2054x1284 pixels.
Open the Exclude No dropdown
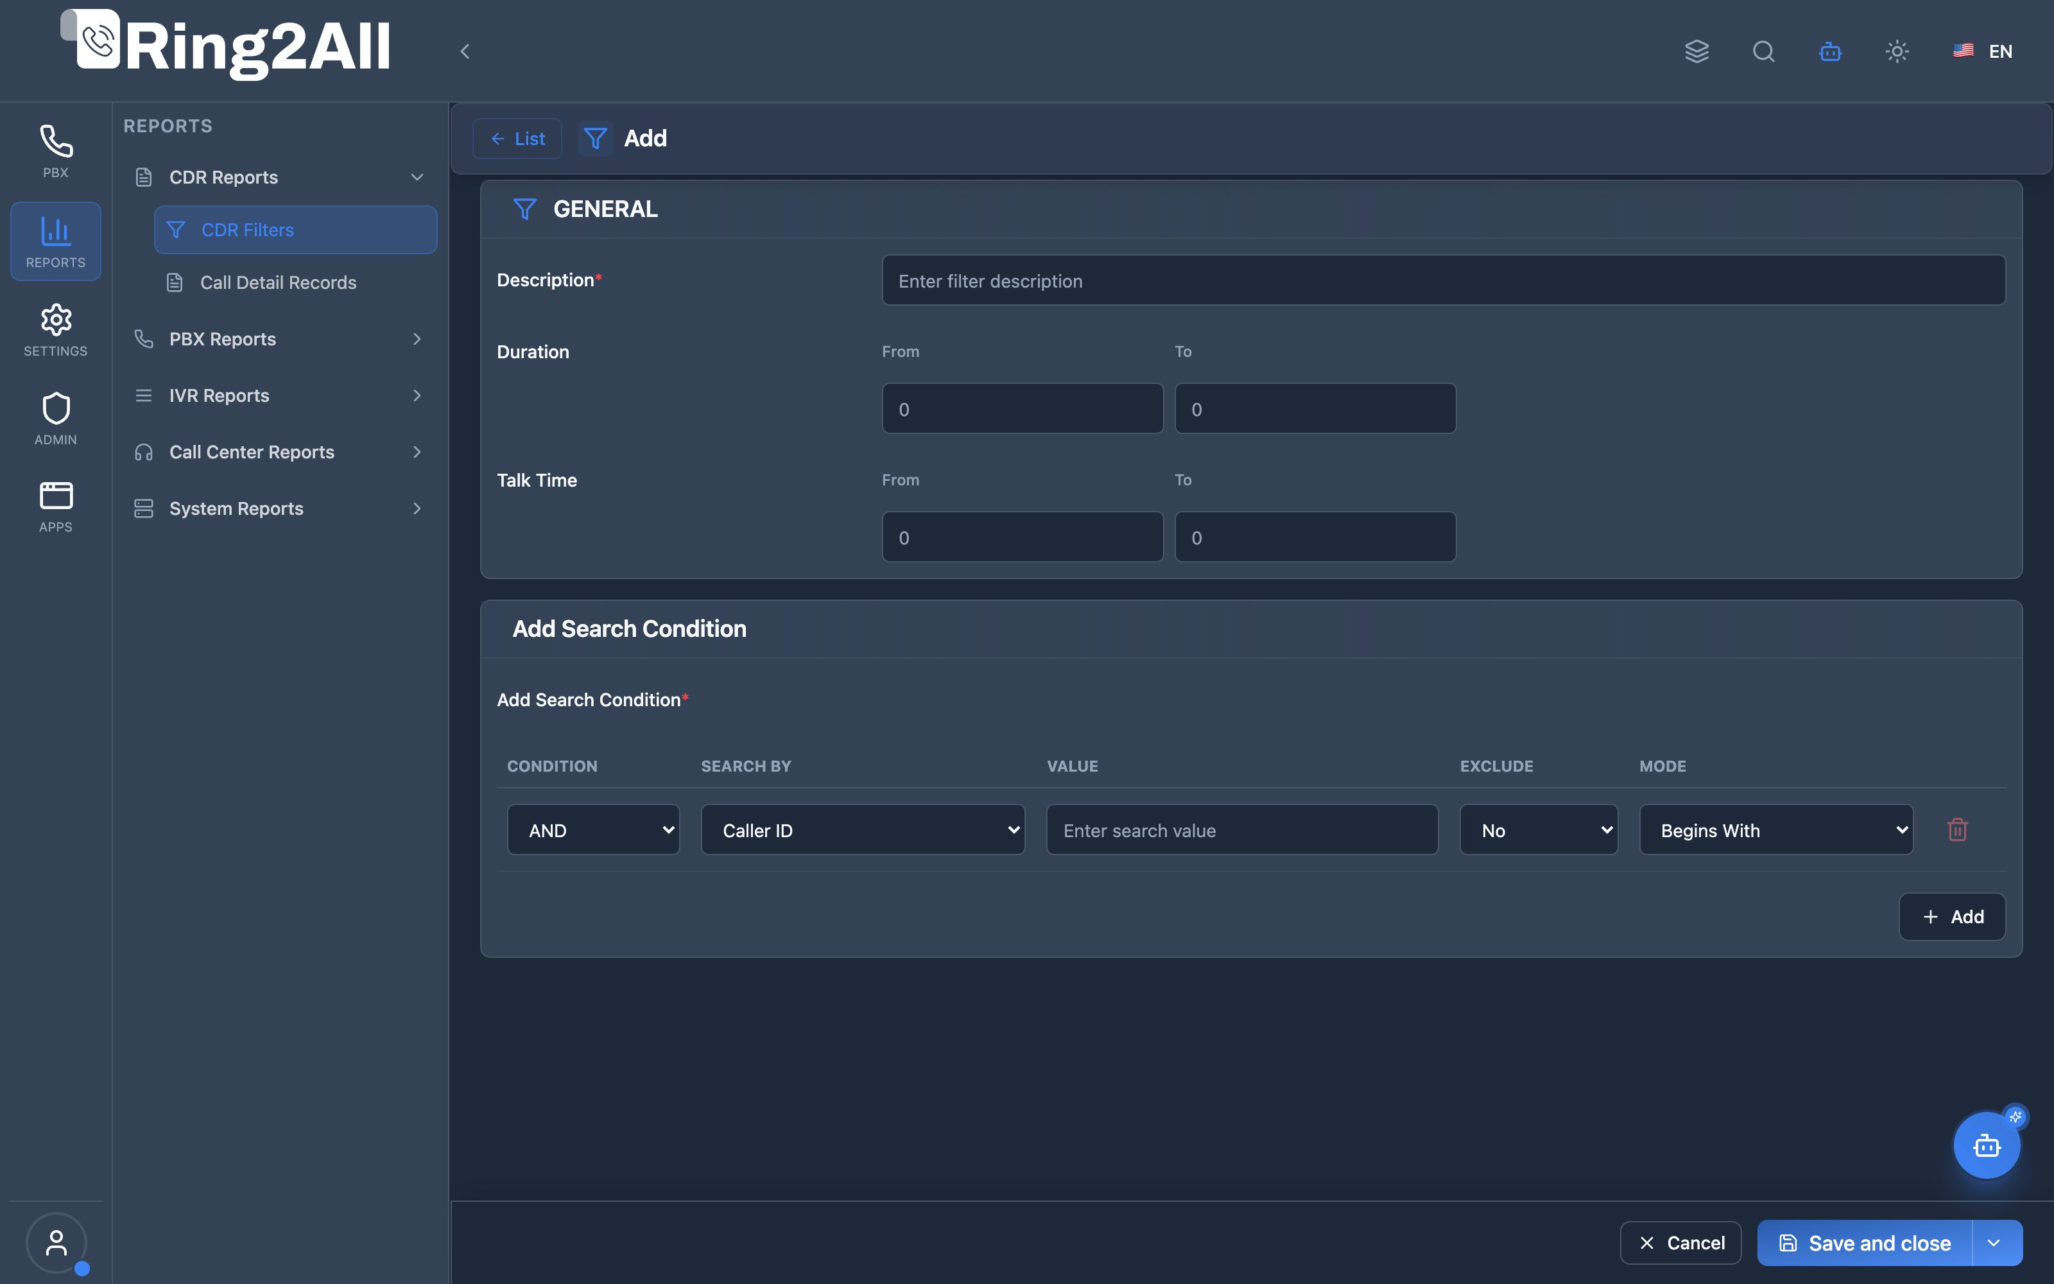click(1538, 829)
